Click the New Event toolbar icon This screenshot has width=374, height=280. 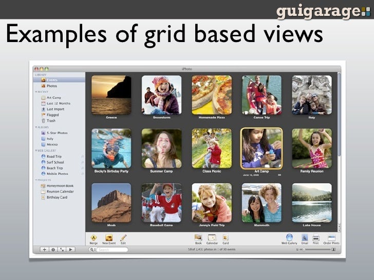pyautogui.click(x=109, y=237)
